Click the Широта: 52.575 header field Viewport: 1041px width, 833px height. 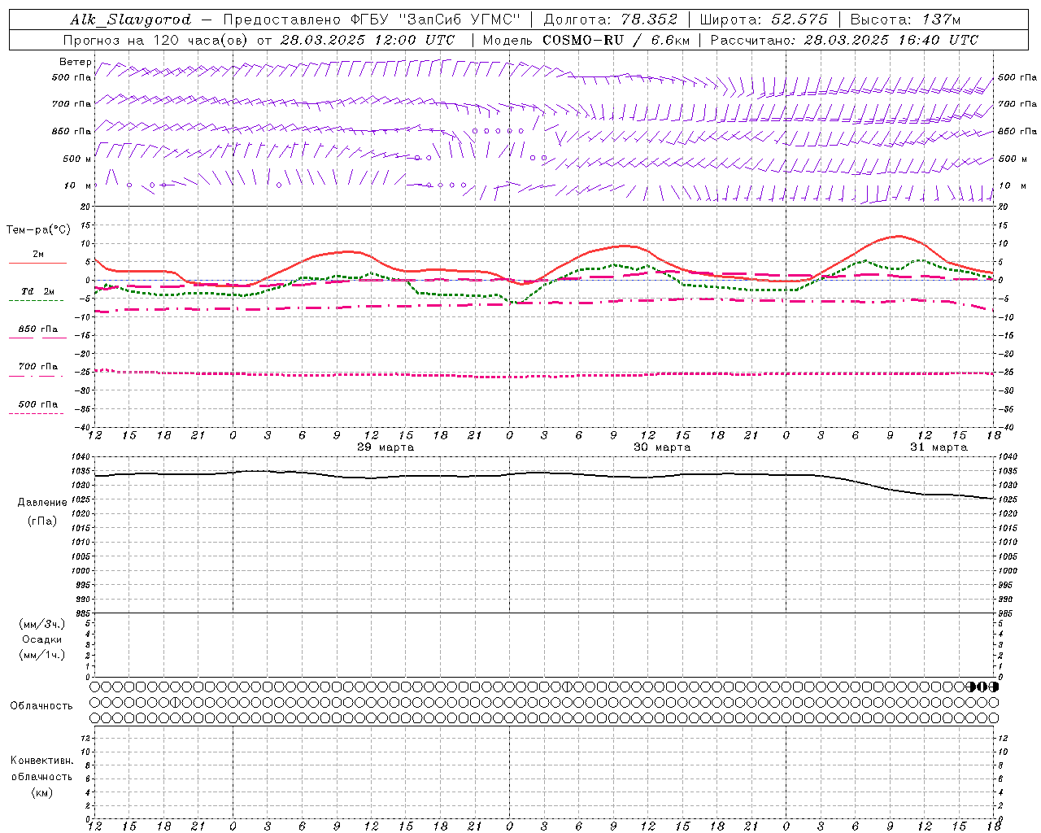[x=764, y=20]
